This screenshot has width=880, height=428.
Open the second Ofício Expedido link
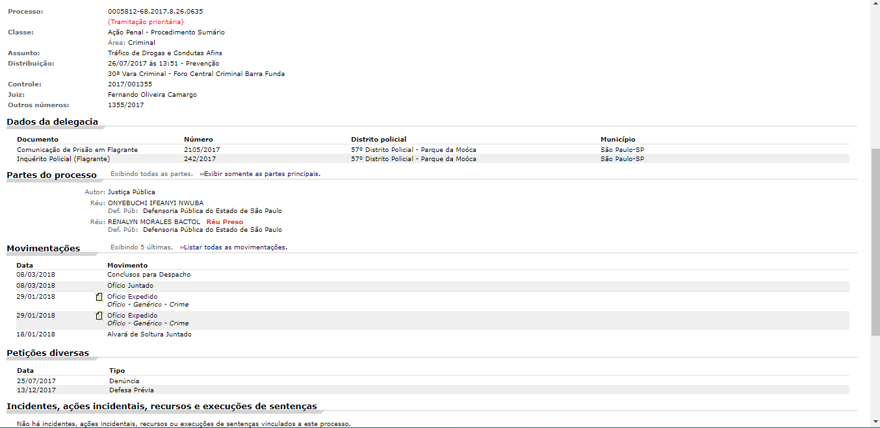(132, 316)
